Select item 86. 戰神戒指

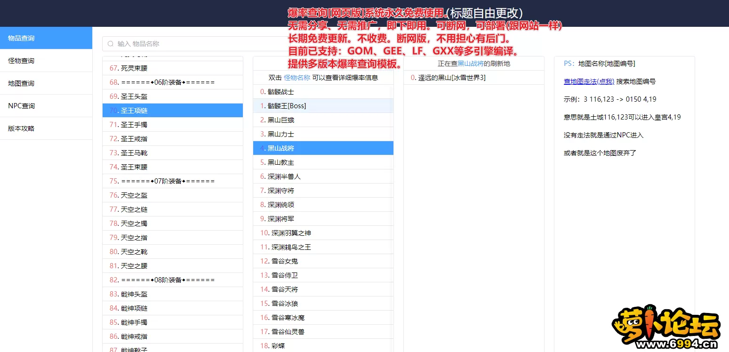click(173, 336)
